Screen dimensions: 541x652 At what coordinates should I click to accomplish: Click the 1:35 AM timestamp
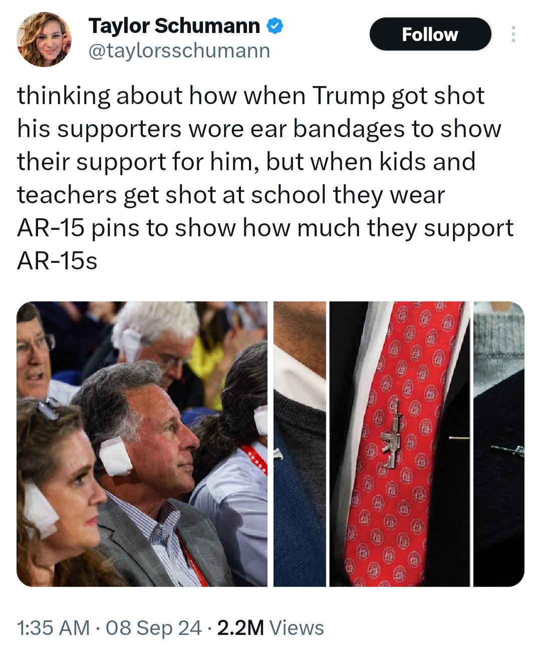54,627
